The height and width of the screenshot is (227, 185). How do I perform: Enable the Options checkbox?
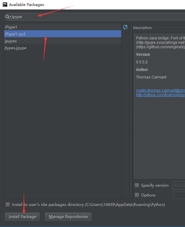click(137, 195)
